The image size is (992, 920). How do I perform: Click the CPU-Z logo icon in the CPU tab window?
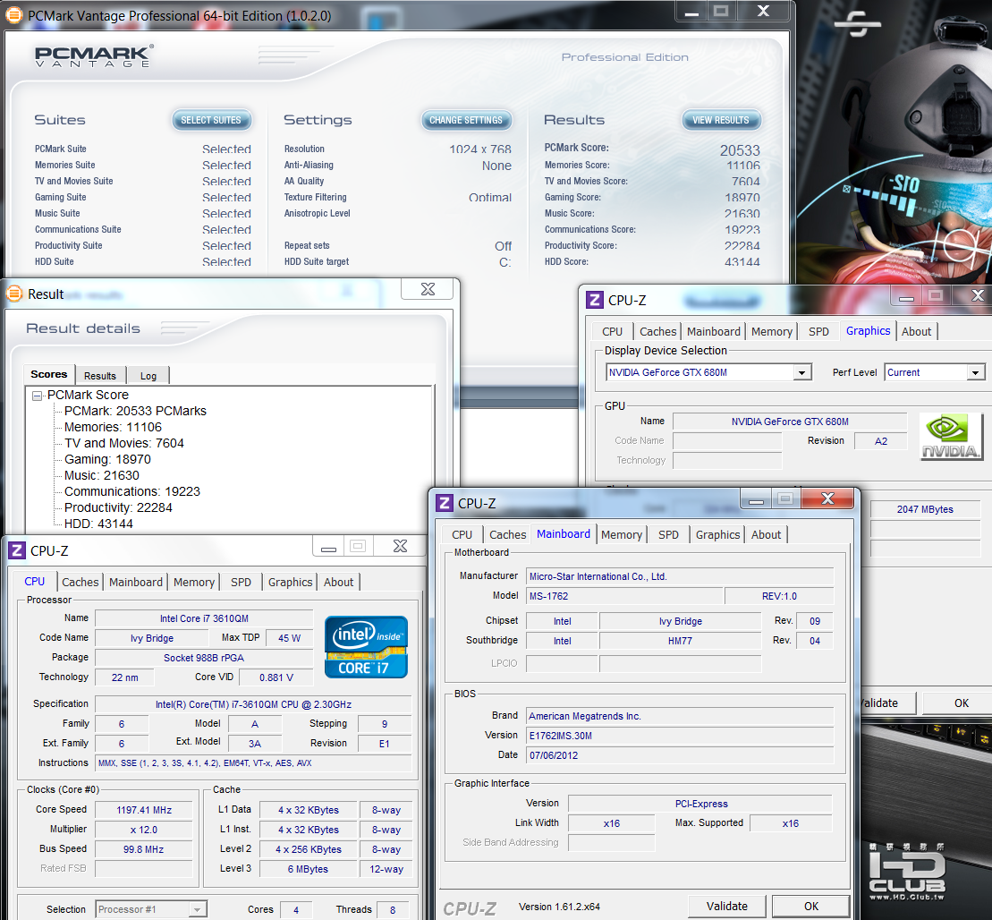(x=17, y=550)
